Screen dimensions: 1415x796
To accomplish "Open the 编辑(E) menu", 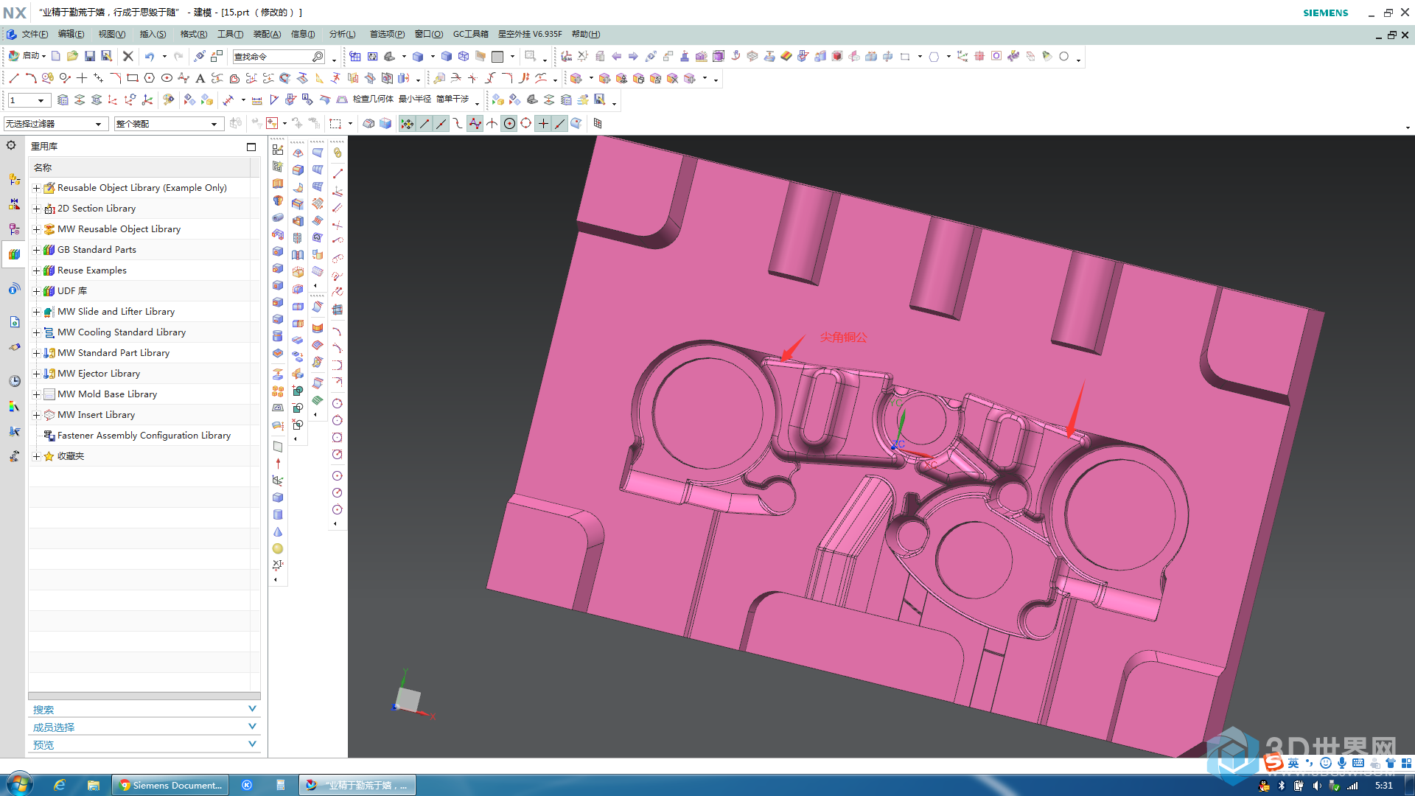I will tap(71, 34).
